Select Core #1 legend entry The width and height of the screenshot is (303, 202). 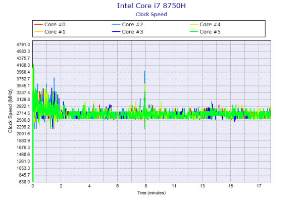click(x=50, y=32)
